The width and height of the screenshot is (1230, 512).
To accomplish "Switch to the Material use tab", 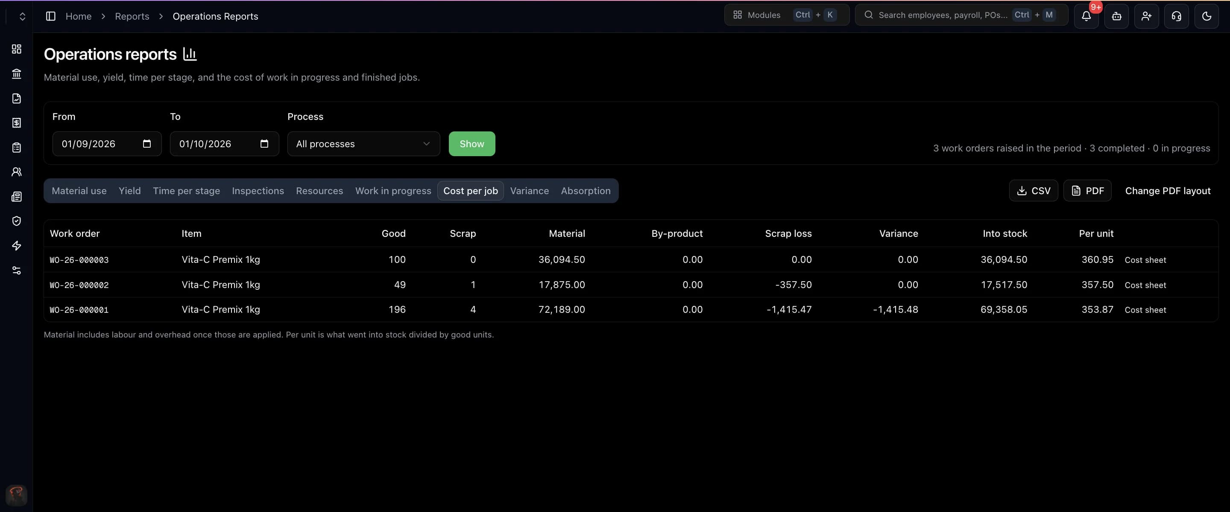I will [79, 191].
